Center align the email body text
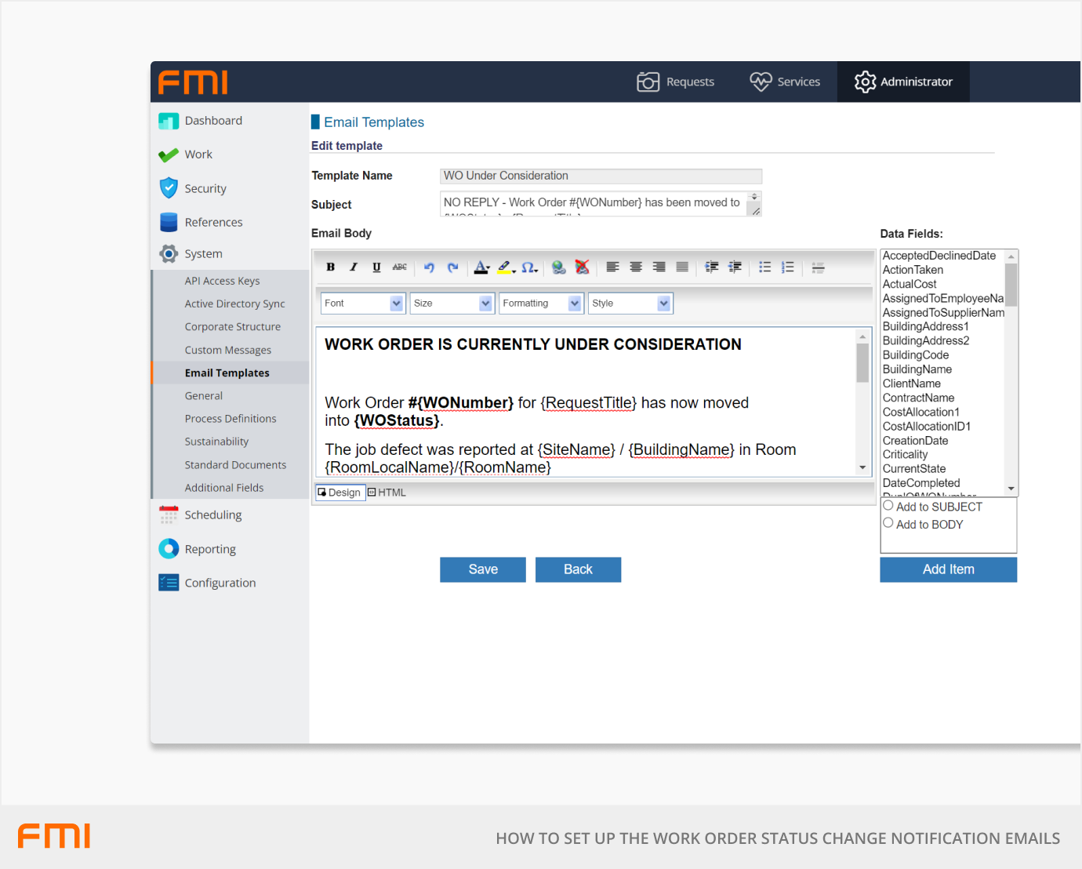 636,267
